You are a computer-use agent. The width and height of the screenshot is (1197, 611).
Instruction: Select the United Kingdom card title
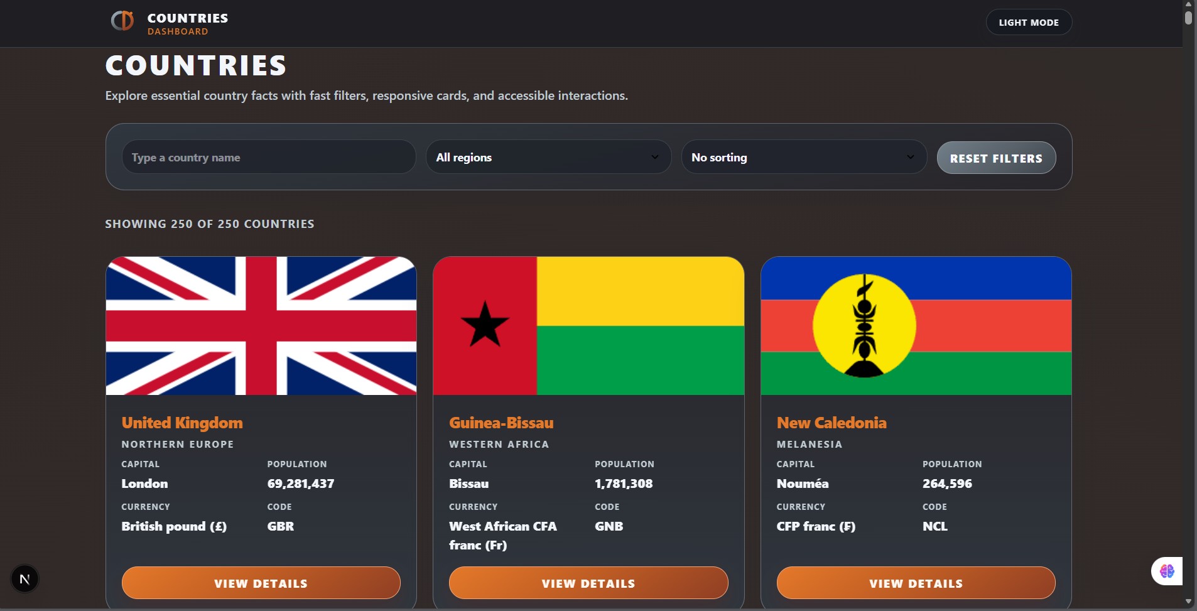click(181, 423)
